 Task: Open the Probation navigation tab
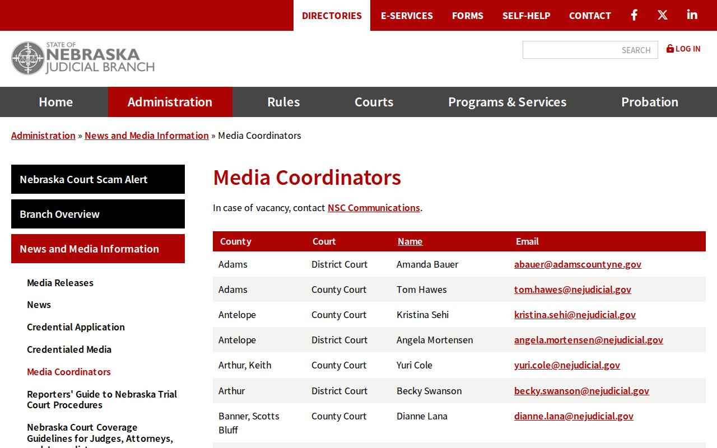click(x=650, y=102)
